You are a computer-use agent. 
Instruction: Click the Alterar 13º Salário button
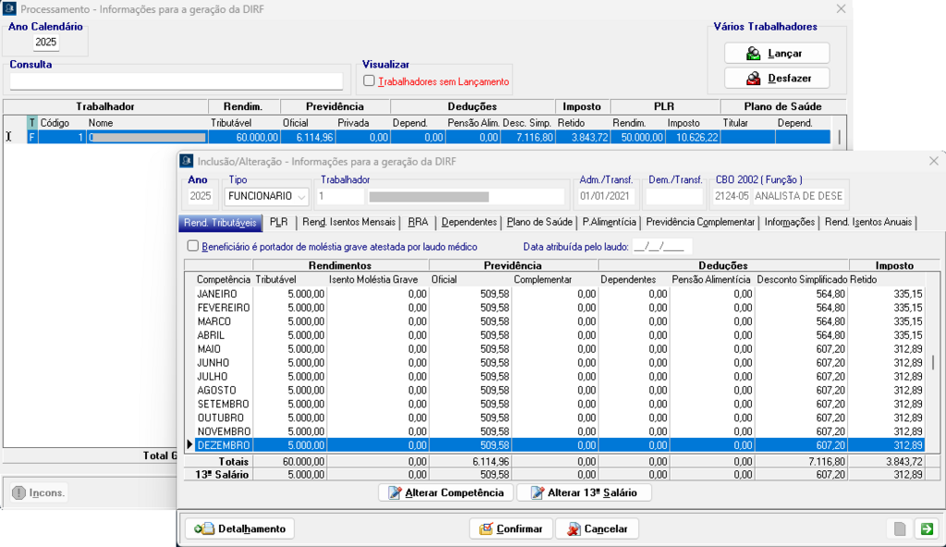[584, 492]
